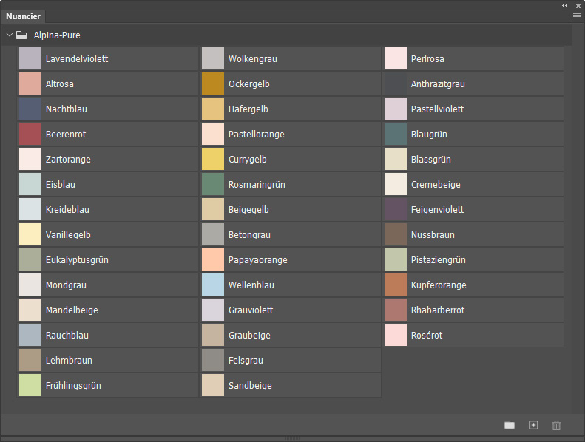Screen dimensions: 585x442
Task: Select the Nachtblau color swatch
Action: point(30,109)
